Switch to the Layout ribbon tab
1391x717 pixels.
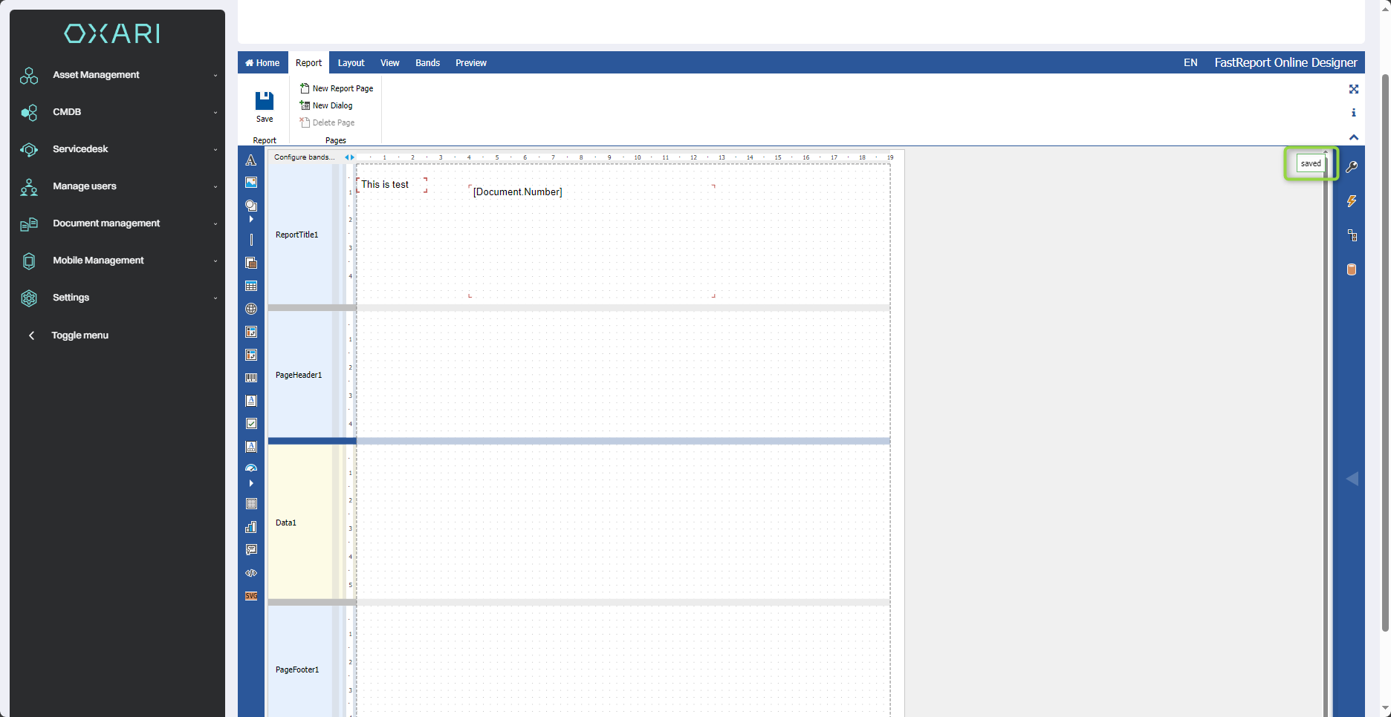pos(351,63)
